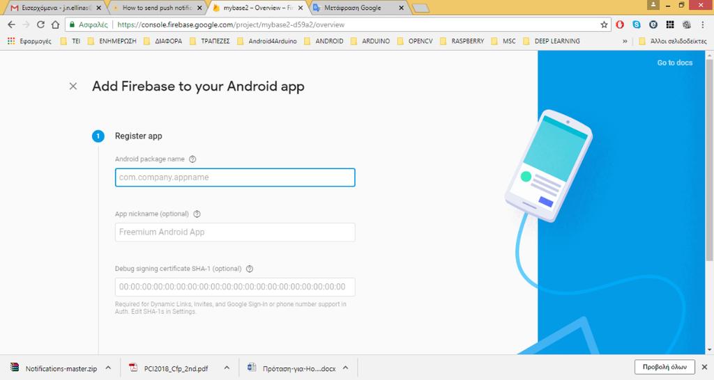
Task: Open the Άλλοι σελιδοδείκτες bookmarks folder
Action: [673, 41]
